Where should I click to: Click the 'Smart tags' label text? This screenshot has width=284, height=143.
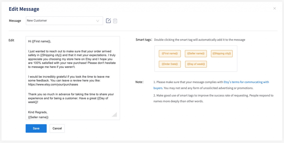(x=144, y=40)
